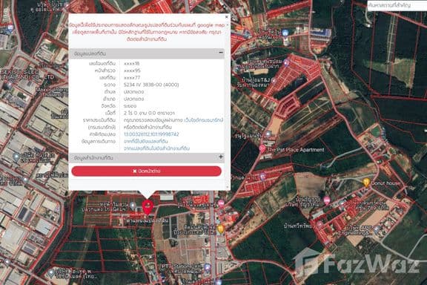Select the red land parcel marker pin
427x285 pixels.
click(148, 207)
